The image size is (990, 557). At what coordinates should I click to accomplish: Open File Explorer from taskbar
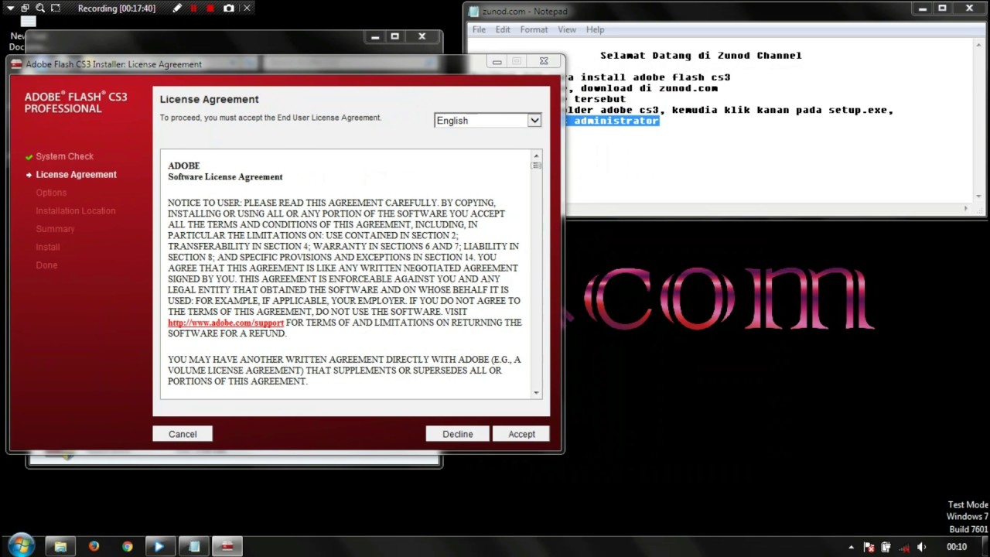pyautogui.click(x=60, y=546)
